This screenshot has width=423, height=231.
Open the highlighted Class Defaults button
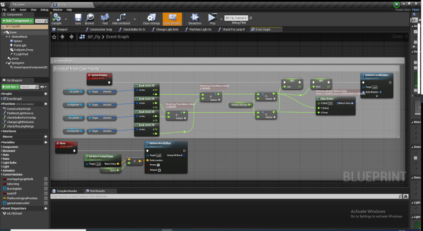172,19
